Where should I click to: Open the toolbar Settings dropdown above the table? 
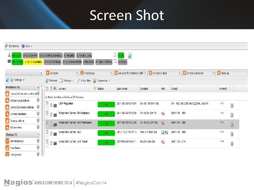click(67, 81)
